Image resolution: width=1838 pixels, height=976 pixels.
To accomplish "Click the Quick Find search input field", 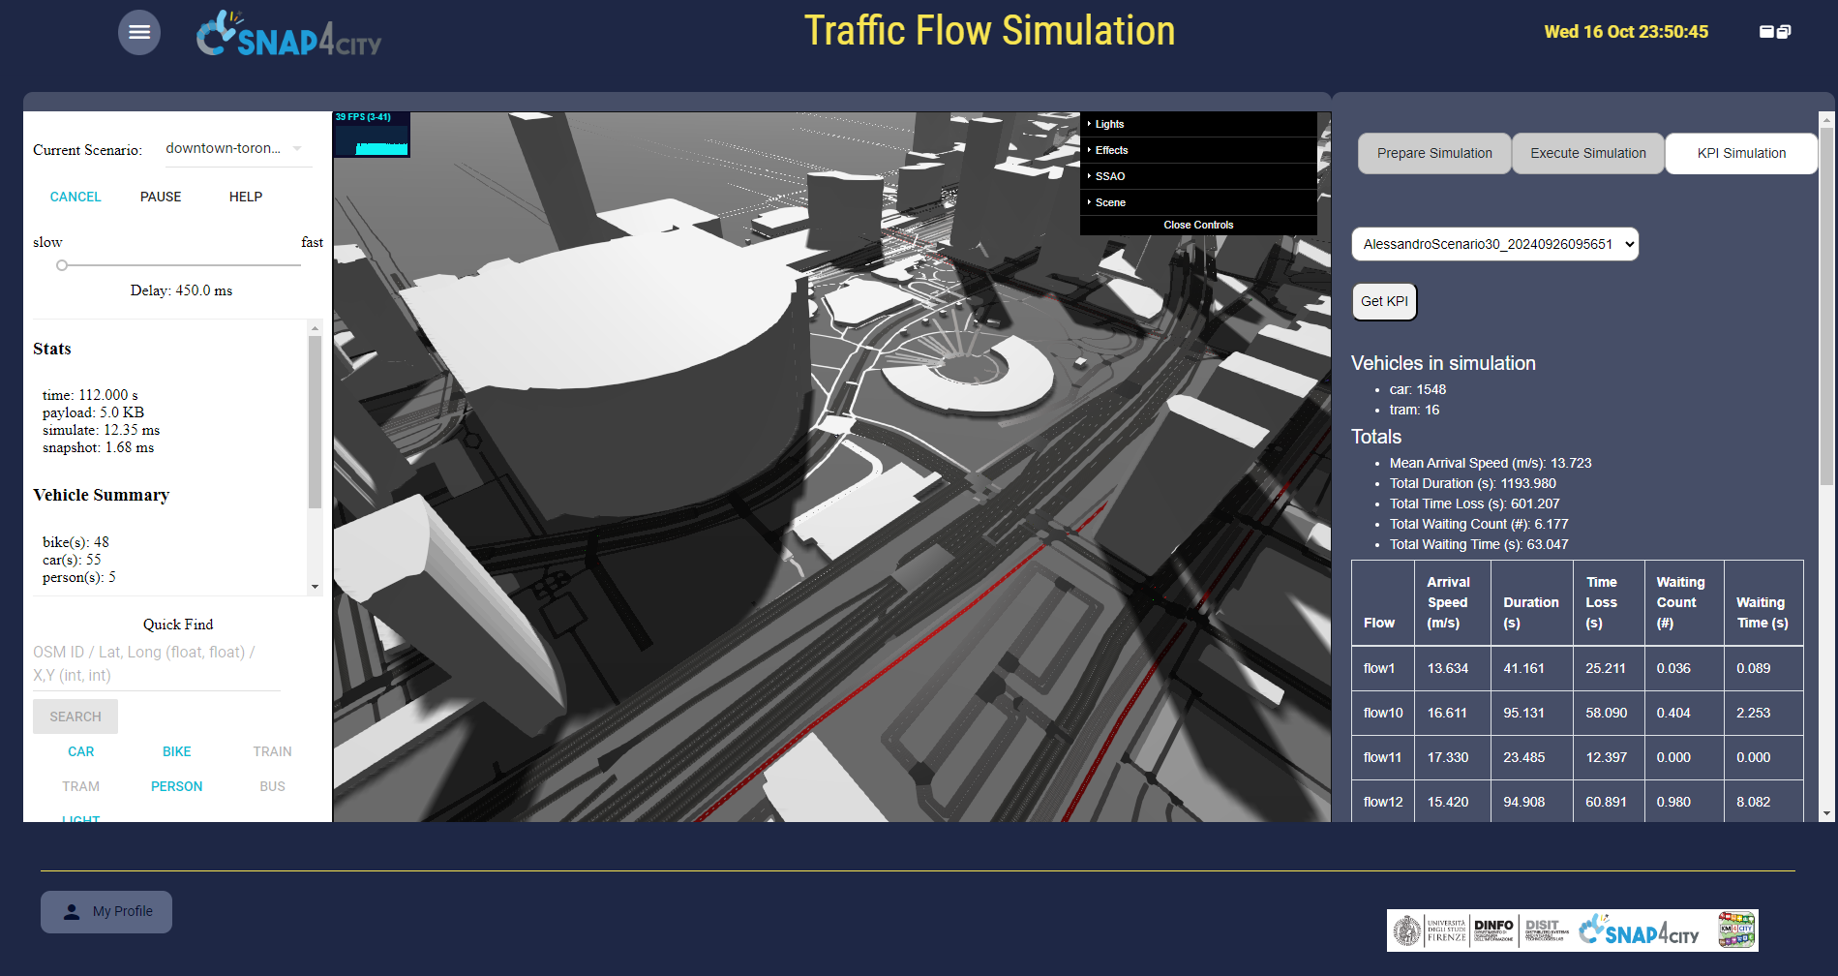I will tap(155, 664).
